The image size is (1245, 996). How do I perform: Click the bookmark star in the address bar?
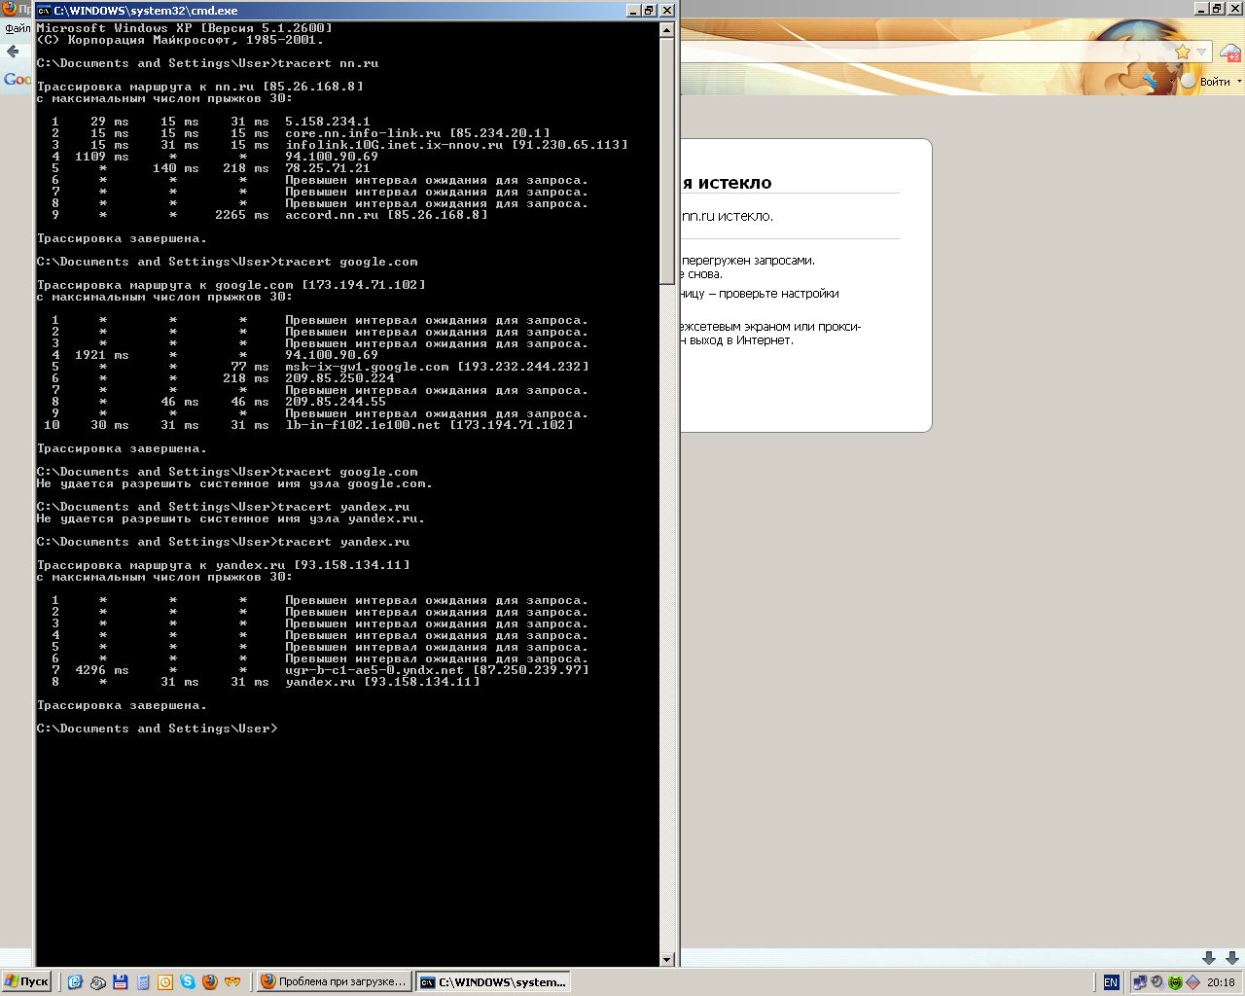(1183, 52)
